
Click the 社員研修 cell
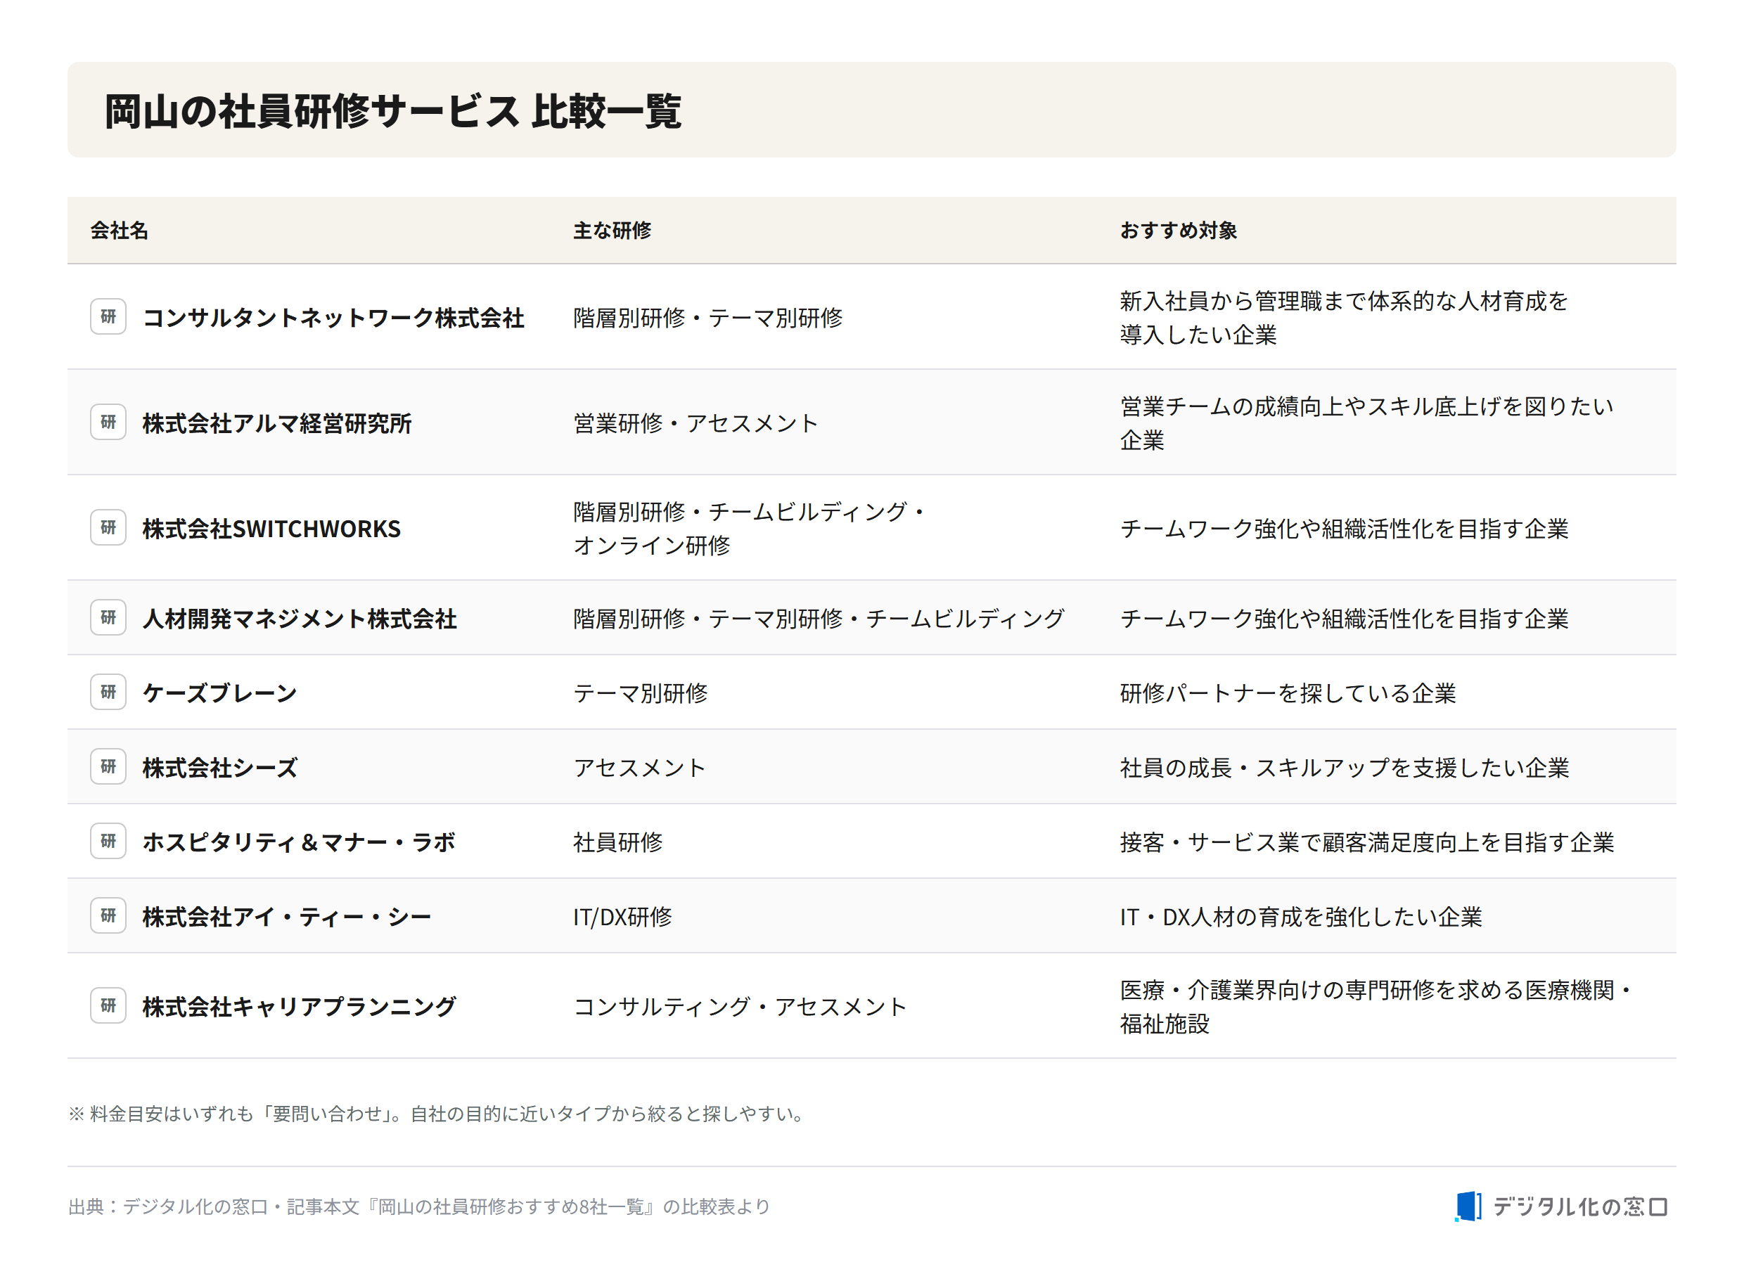click(618, 843)
